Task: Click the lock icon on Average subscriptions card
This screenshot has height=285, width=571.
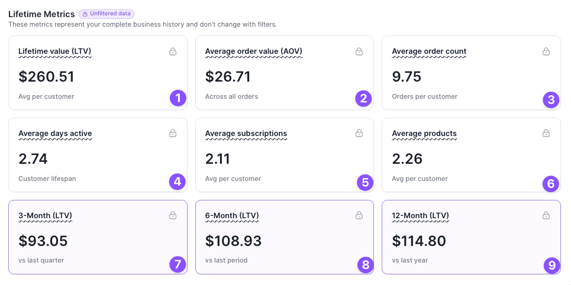Action: (359, 133)
